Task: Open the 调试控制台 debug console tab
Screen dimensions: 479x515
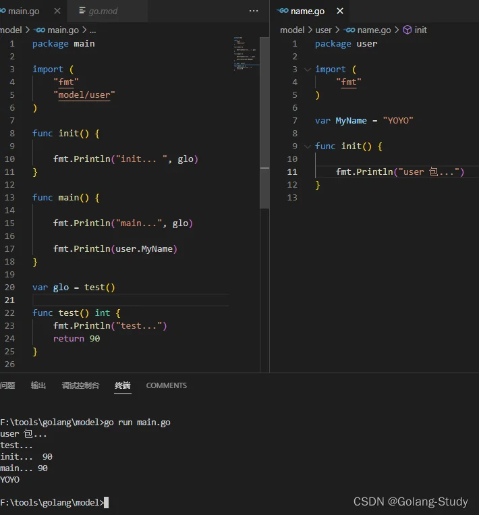Action: pos(80,385)
